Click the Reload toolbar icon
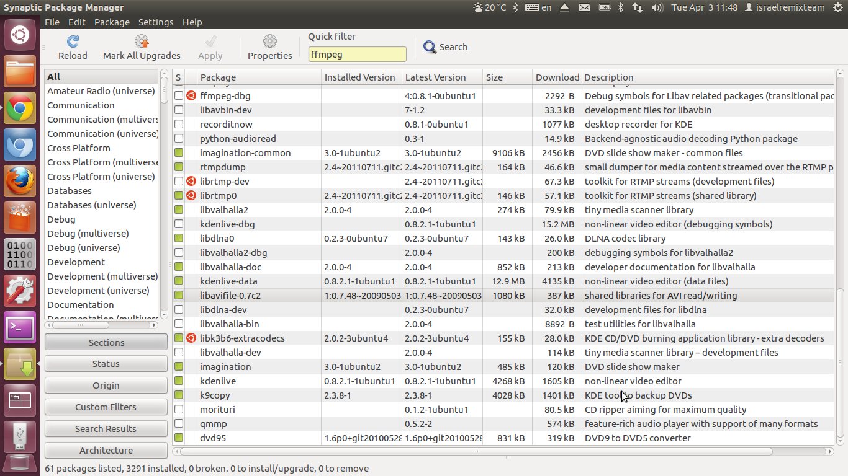The image size is (848, 476). 73,42
